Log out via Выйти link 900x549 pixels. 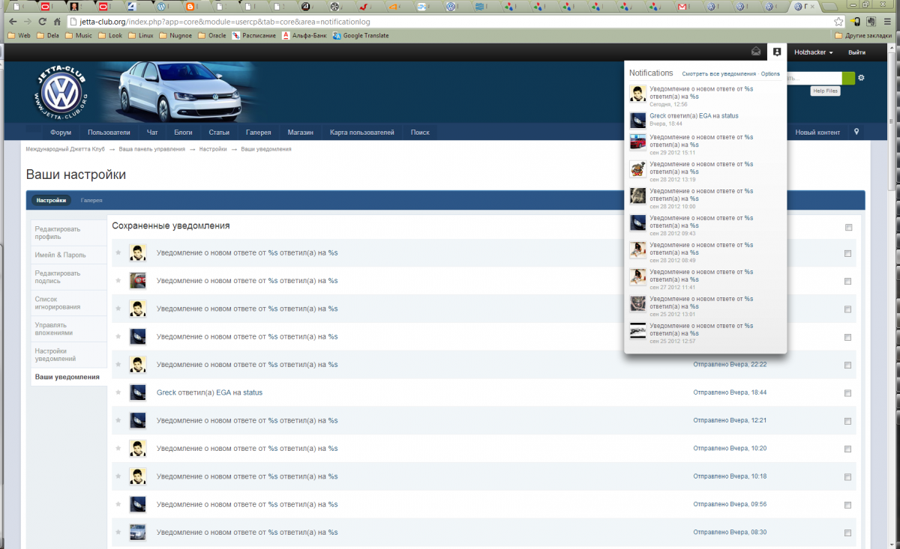click(x=856, y=52)
